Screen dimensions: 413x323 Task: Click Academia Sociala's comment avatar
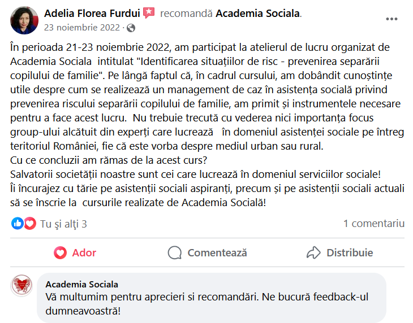(x=23, y=287)
